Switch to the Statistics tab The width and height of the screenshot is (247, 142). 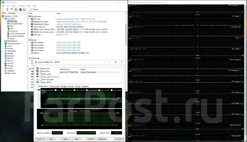pos(85,86)
